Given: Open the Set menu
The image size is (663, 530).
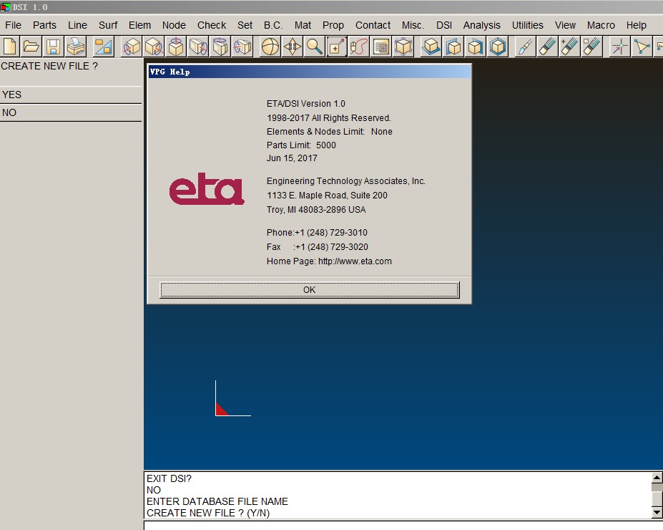Looking at the screenshot, I should pyautogui.click(x=245, y=25).
